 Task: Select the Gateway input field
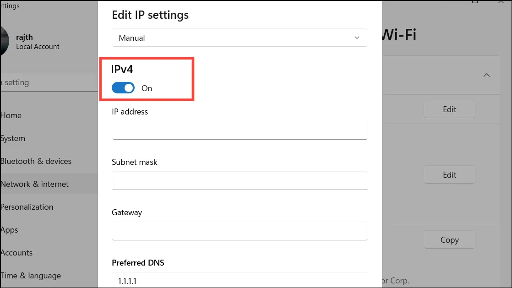point(240,231)
